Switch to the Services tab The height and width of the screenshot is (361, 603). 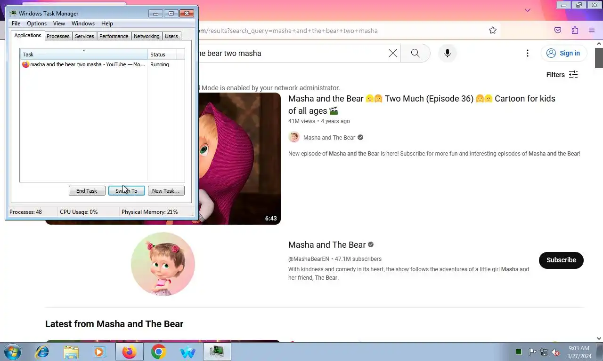(84, 36)
